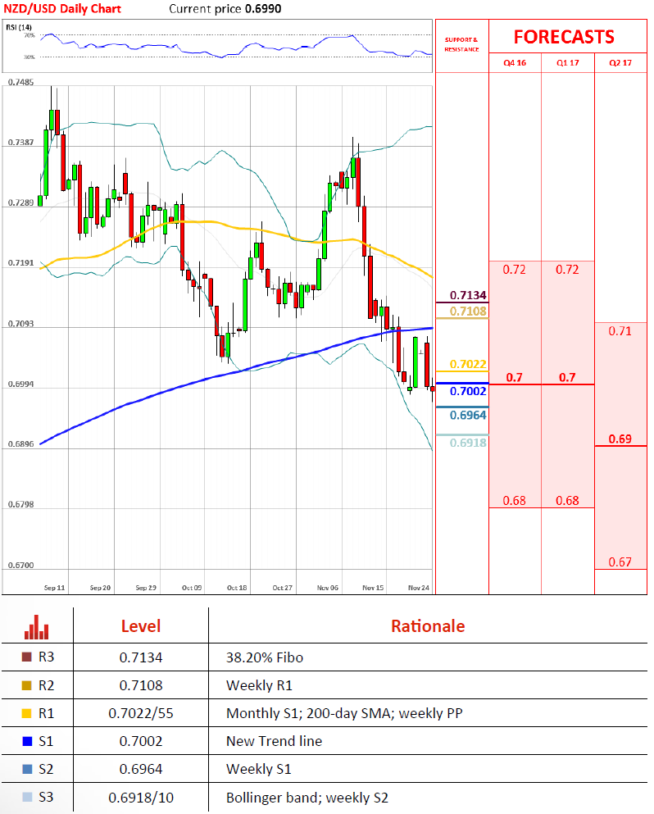Click the R1 yellow color swatch

click(x=26, y=713)
